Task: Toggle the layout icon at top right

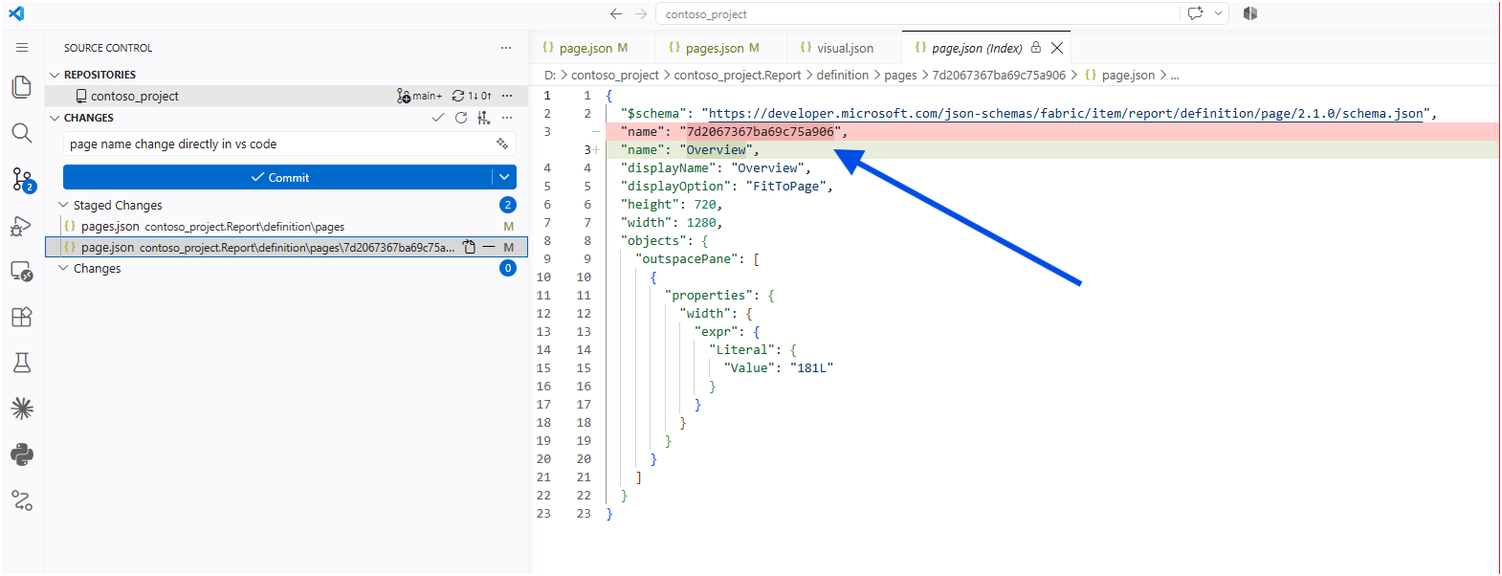Action: [x=1249, y=13]
